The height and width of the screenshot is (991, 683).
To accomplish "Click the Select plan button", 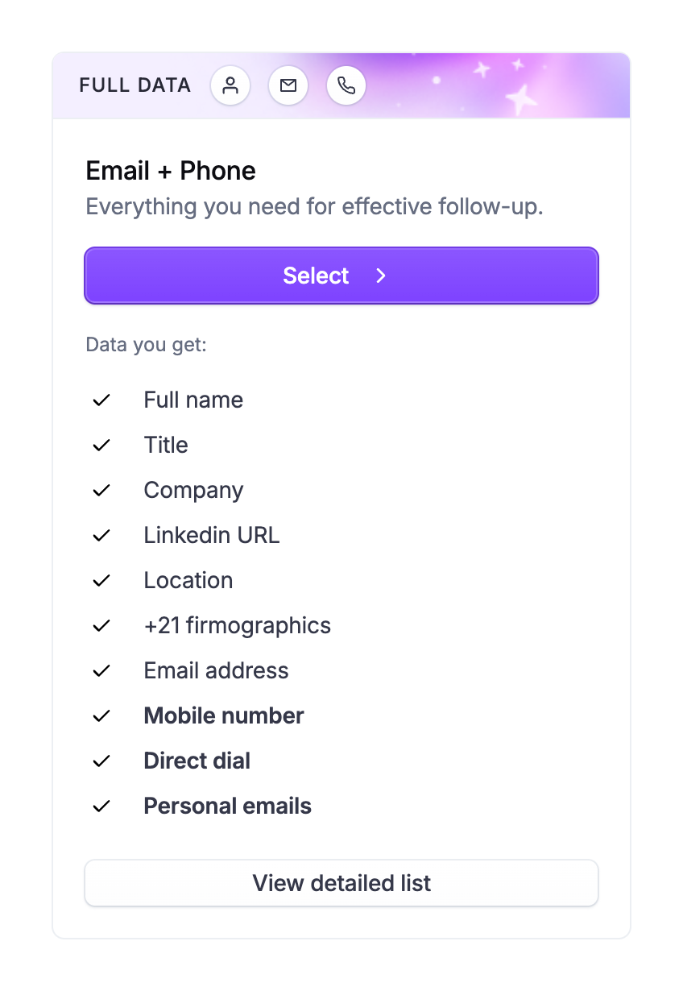I will tap(341, 276).
